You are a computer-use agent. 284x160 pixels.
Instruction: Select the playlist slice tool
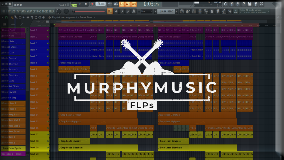[x=32, y=17]
